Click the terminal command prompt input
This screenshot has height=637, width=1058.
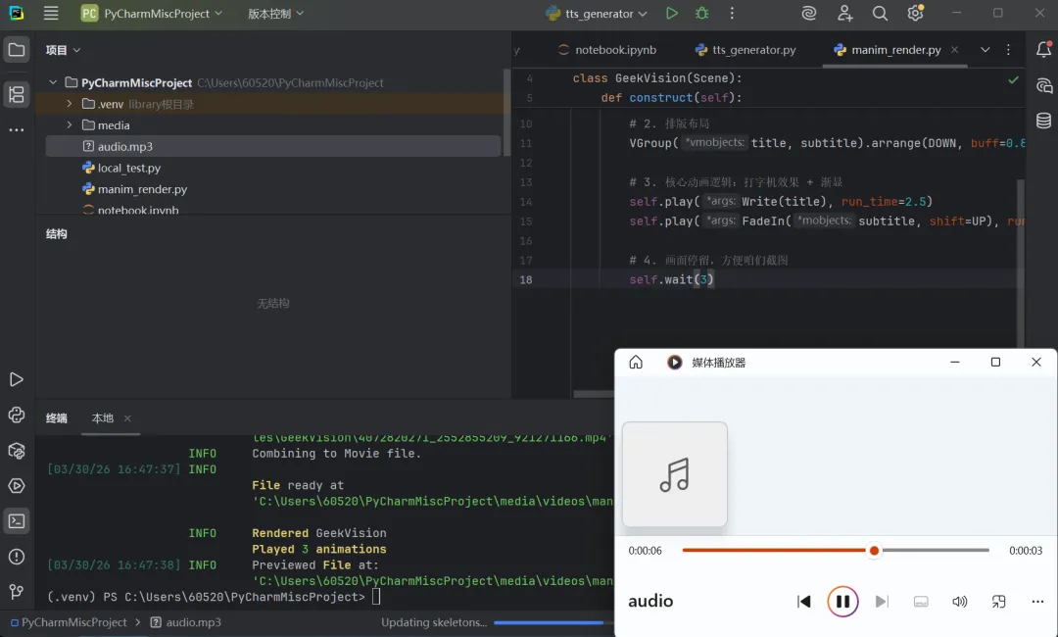[376, 597]
